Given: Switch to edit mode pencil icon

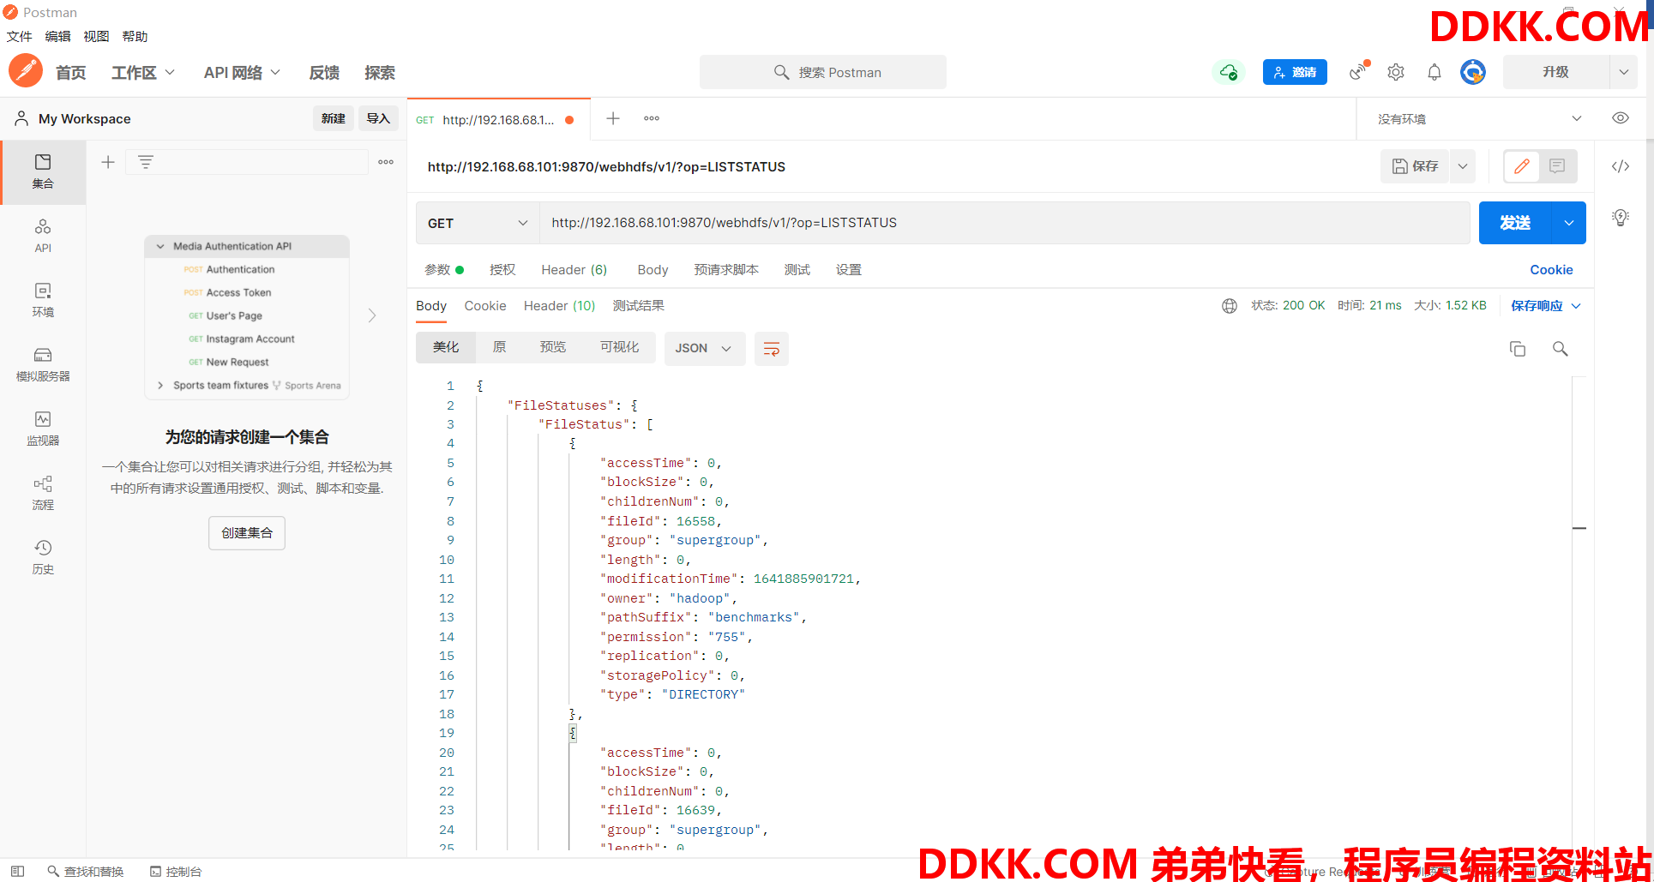Looking at the screenshot, I should pos(1522,166).
